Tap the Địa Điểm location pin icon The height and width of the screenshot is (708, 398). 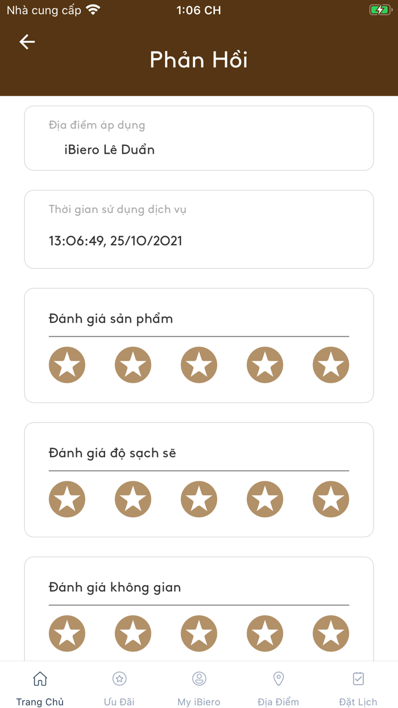tap(278, 678)
